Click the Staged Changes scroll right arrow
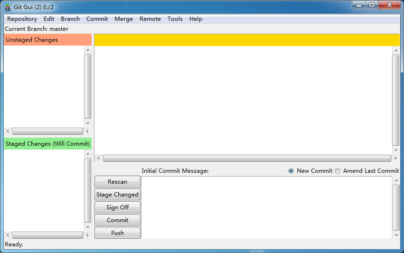Viewport: 404px width, 253px height. coord(88,235)
